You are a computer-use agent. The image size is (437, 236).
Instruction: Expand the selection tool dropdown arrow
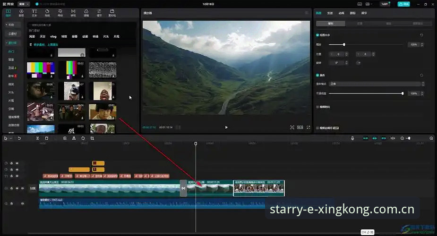coord(11,139)
